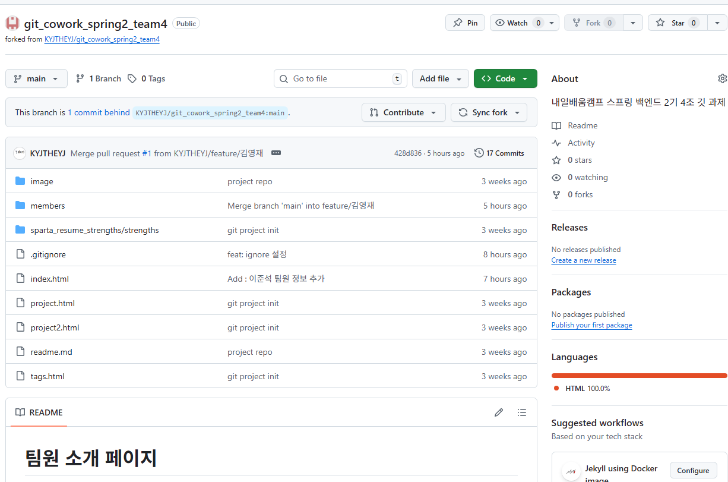728x482 pixels.
Task: Open the Sync fork dropdown
Action: (489, 112)
